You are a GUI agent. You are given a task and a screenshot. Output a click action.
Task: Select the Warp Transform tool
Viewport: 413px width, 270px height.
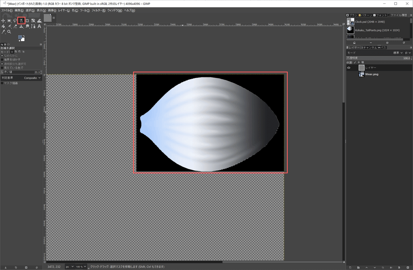[x=39, y=21]
